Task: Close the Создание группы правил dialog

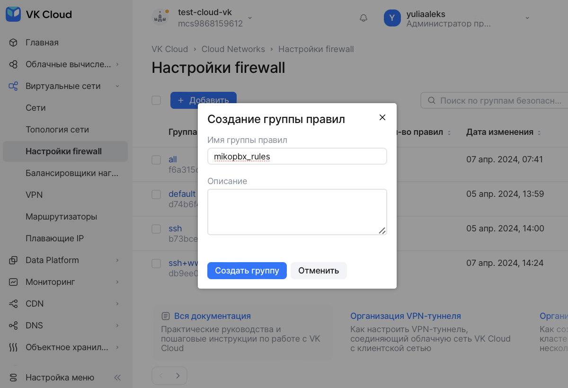Action: click(x=382, y=117)
